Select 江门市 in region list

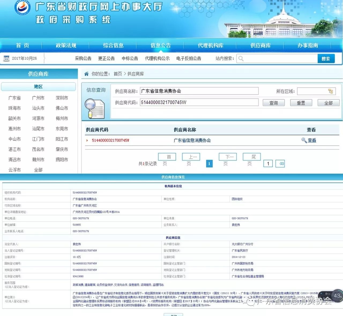38,139
